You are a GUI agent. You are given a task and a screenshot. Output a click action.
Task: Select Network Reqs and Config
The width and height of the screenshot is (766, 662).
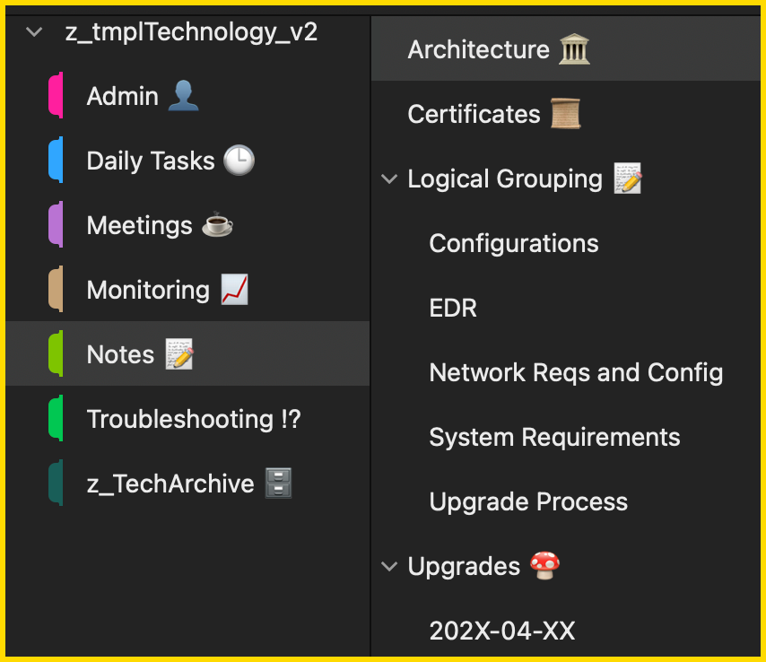[575, 372]
